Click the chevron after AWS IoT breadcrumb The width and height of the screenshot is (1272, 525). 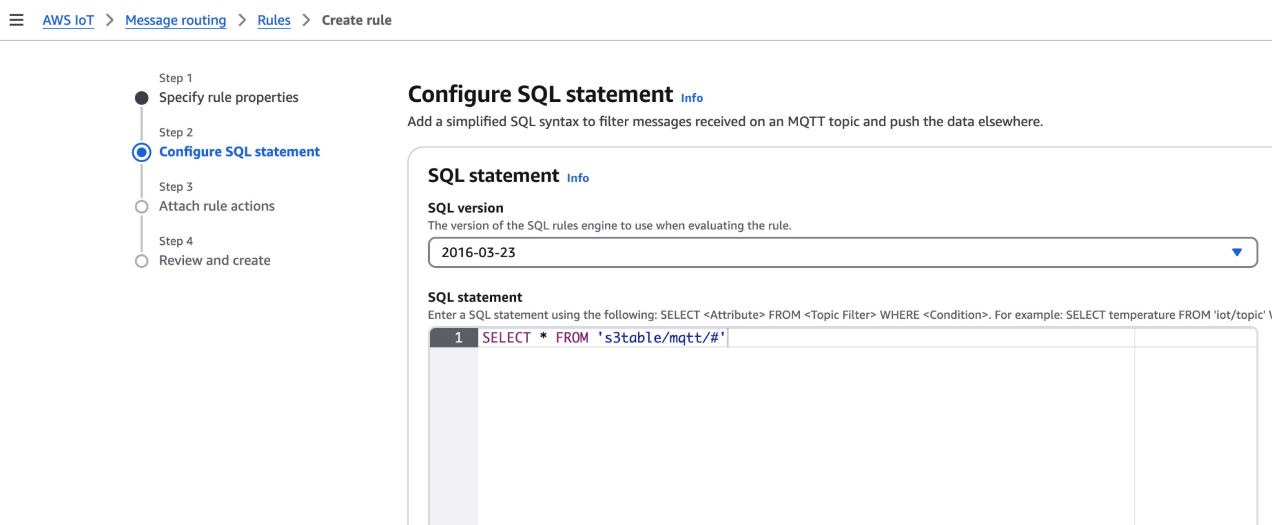coord(110,20)
